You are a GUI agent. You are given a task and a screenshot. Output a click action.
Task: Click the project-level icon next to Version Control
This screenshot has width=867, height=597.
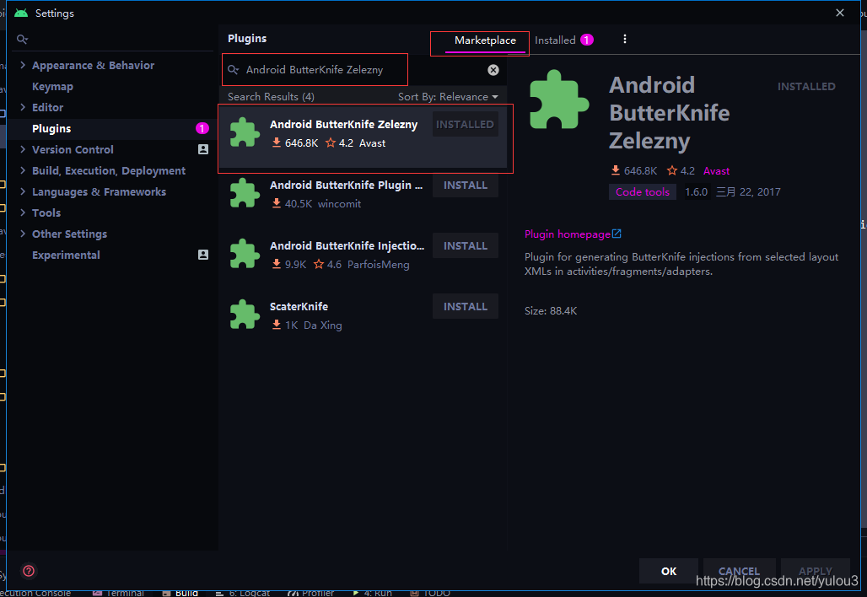pos(203,149)
